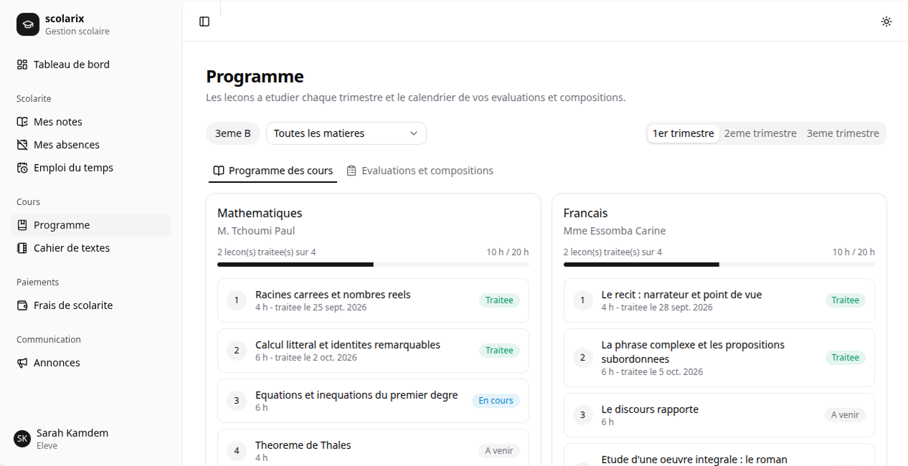This screenshot has width=908, height=466.
Task: Click the Frais de scolarite wallet icon
Action: coord(22,305)
